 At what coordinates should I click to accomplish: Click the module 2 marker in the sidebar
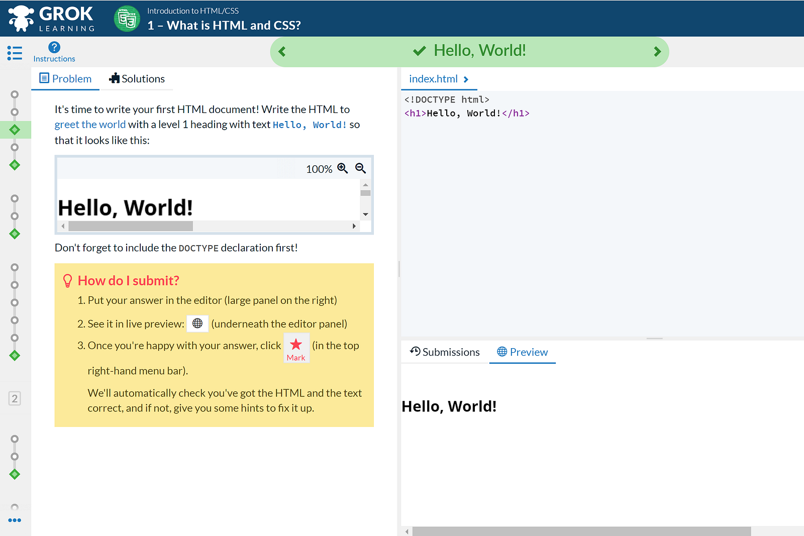coord(15,398)
